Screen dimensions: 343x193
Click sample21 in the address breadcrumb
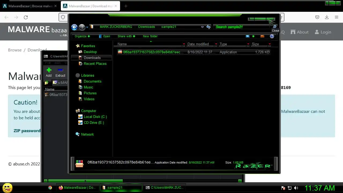tap(169, 27)
